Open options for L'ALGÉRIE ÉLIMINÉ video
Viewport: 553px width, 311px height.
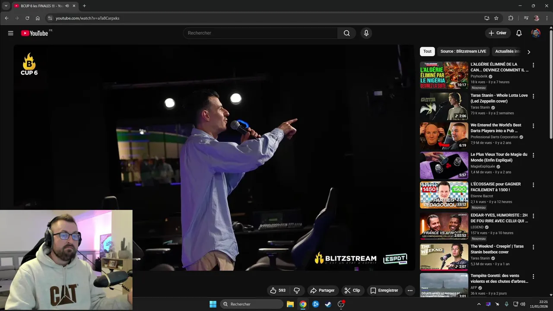[533, 65]
